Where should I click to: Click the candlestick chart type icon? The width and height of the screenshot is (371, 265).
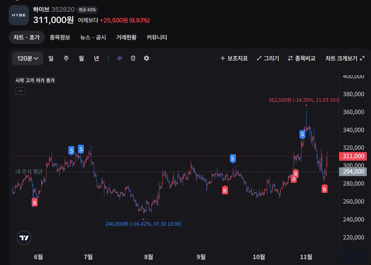tap(120, 58)
